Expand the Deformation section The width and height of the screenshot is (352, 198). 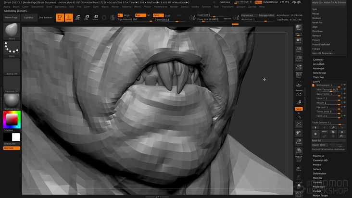[319, 173]
